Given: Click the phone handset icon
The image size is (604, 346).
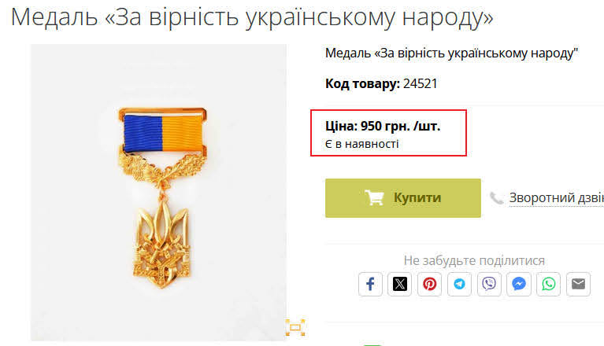Looking at the screenshot, I should [497, 198].
